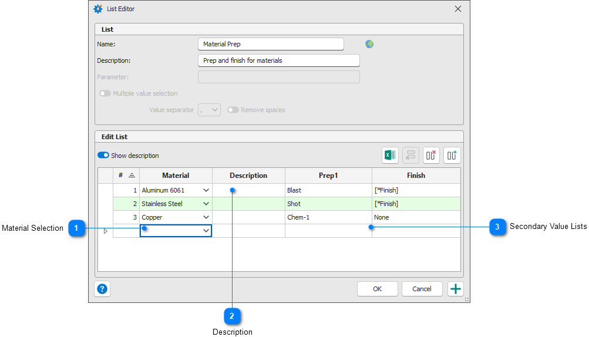Select the Blast cell
Image resolution: width=589 pixels, height=337 pixels.
[x=329, y=190]
